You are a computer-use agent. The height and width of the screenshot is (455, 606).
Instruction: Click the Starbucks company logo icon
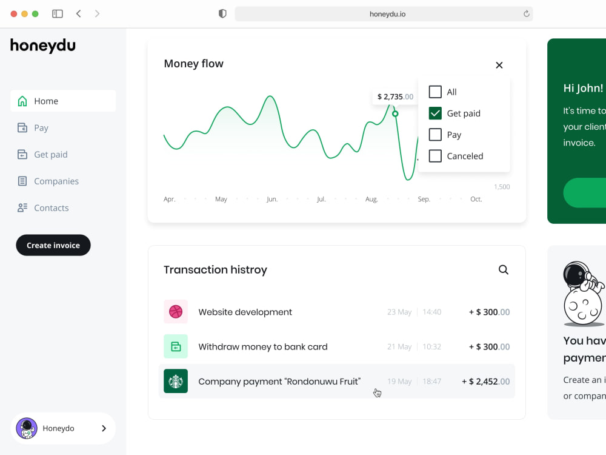[x=176, y=381]
